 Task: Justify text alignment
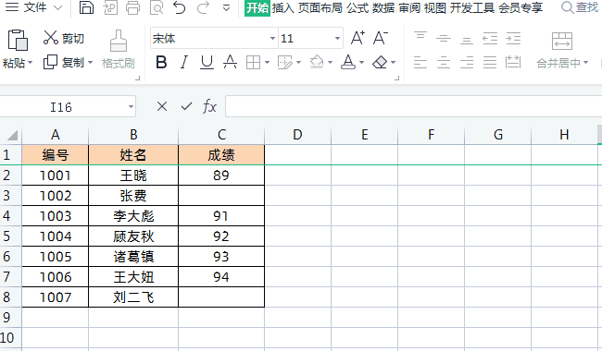coord(490,62)
